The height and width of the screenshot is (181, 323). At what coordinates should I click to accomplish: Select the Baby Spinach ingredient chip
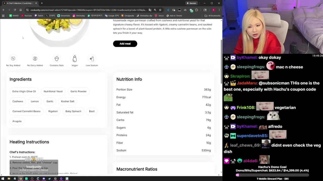tap(73, 111)
